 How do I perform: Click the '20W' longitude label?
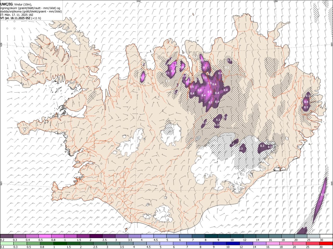(138, 1)
